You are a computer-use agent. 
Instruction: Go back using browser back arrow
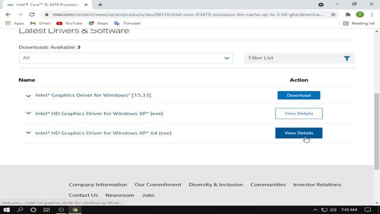8,14
